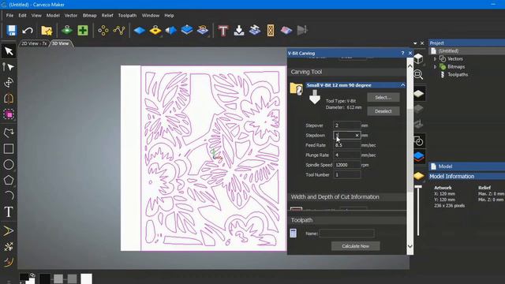Click the Calculate Now button
Viewport: 505px width, 284px height.
click(x=356, y=246)
